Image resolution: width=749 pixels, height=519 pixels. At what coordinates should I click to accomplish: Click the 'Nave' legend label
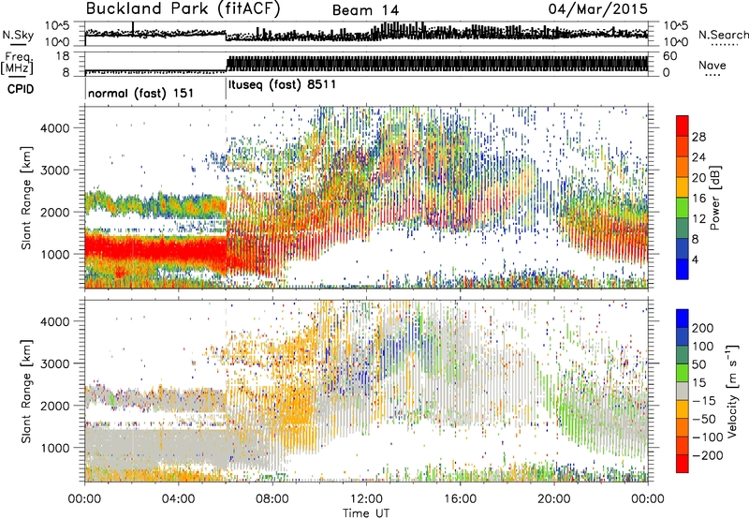[x=712, y=65]
